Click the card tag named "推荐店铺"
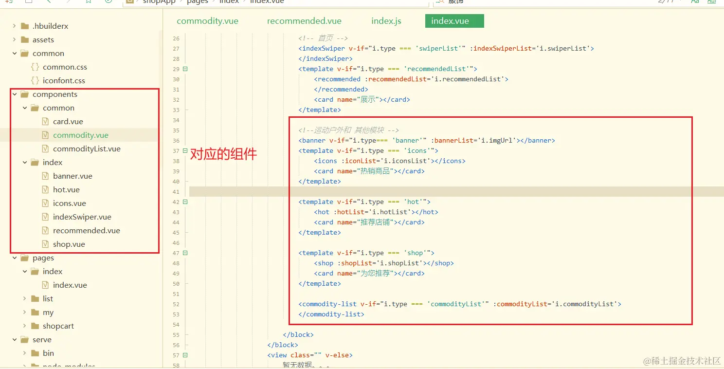The width and height of the screenshot is (724, 369). 369,222
